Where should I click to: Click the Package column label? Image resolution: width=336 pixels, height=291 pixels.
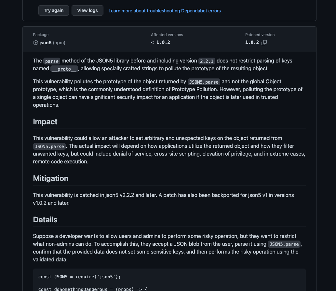(41, 35)
